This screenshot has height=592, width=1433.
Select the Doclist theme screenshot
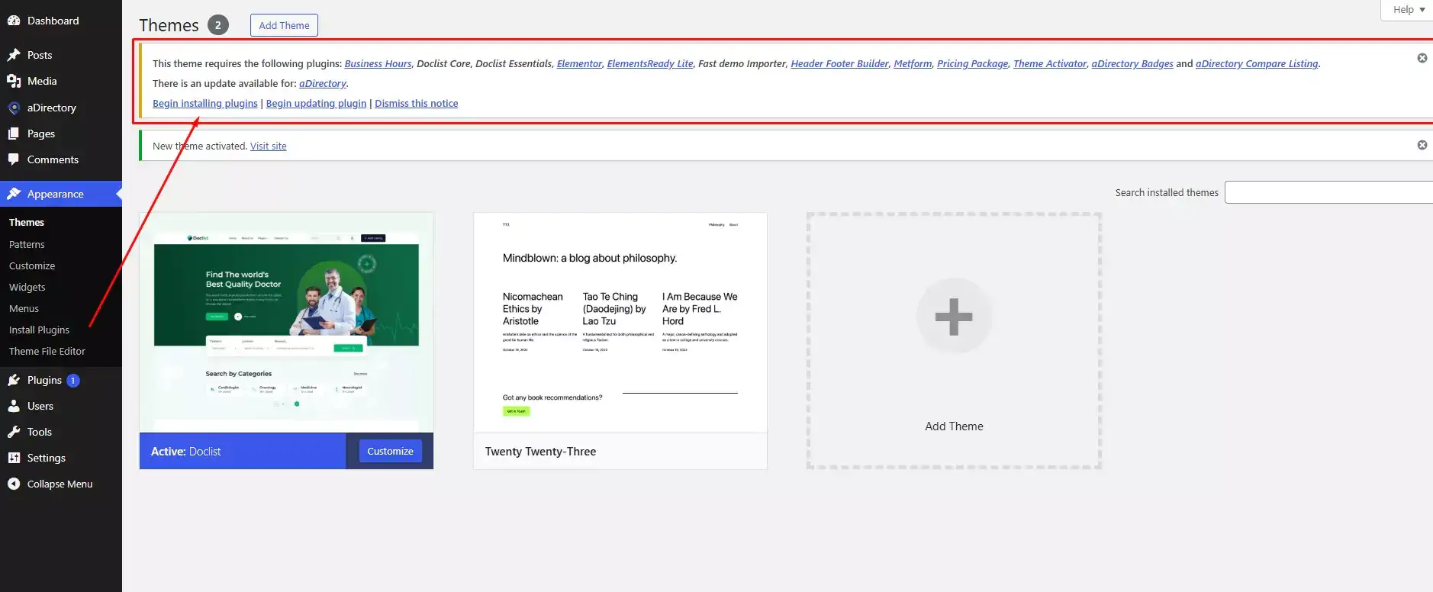[x=286, y=323]
